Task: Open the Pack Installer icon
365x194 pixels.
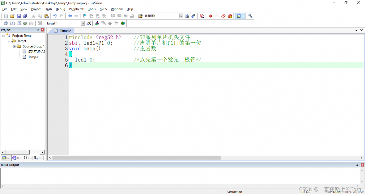Action: 123,23
